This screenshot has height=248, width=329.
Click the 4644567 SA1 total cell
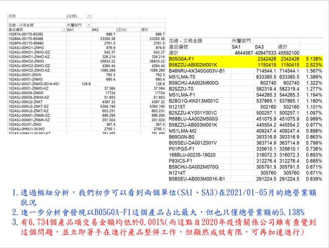(x=243, y=53)
